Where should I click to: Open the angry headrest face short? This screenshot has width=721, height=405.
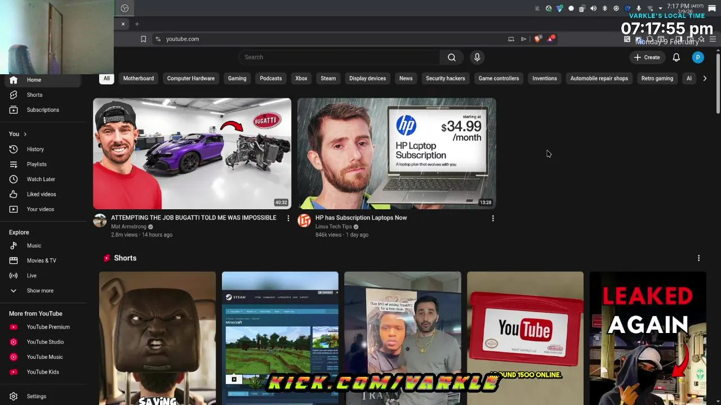(157, 338)
